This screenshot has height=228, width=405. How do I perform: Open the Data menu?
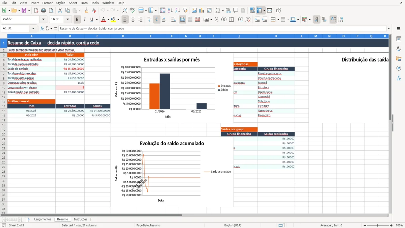84,3
